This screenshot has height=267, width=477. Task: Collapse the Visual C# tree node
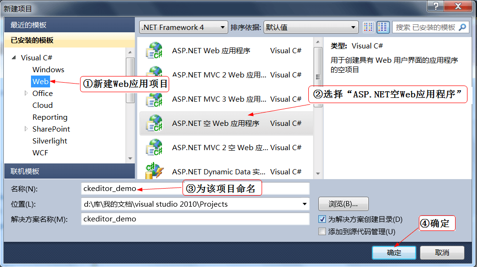(14, 57)
